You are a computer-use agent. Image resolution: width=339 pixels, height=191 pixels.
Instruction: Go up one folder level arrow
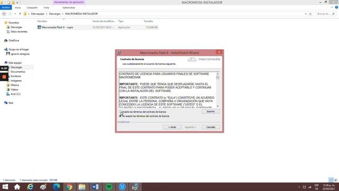coord(20,14)
